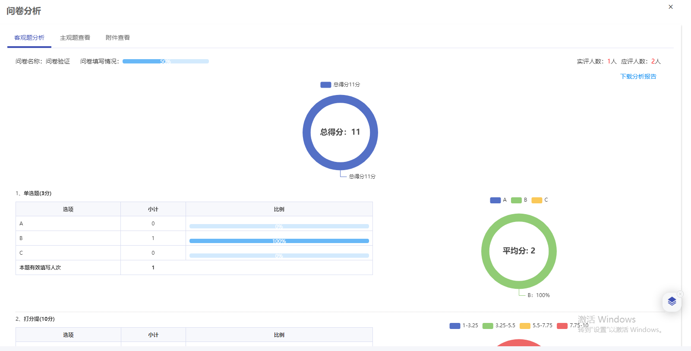691x351 pixels.
Task: Click the blue 总得分 donut ring
Action: pyautogui.click(x=307, y=133)
